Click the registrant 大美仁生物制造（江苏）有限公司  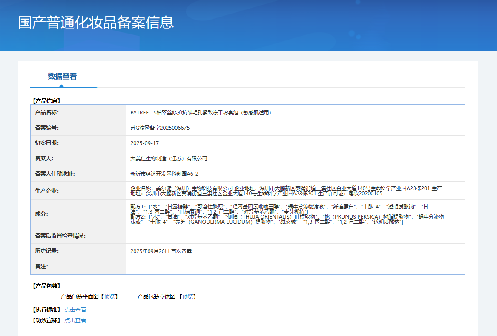(x=169, y=158)
